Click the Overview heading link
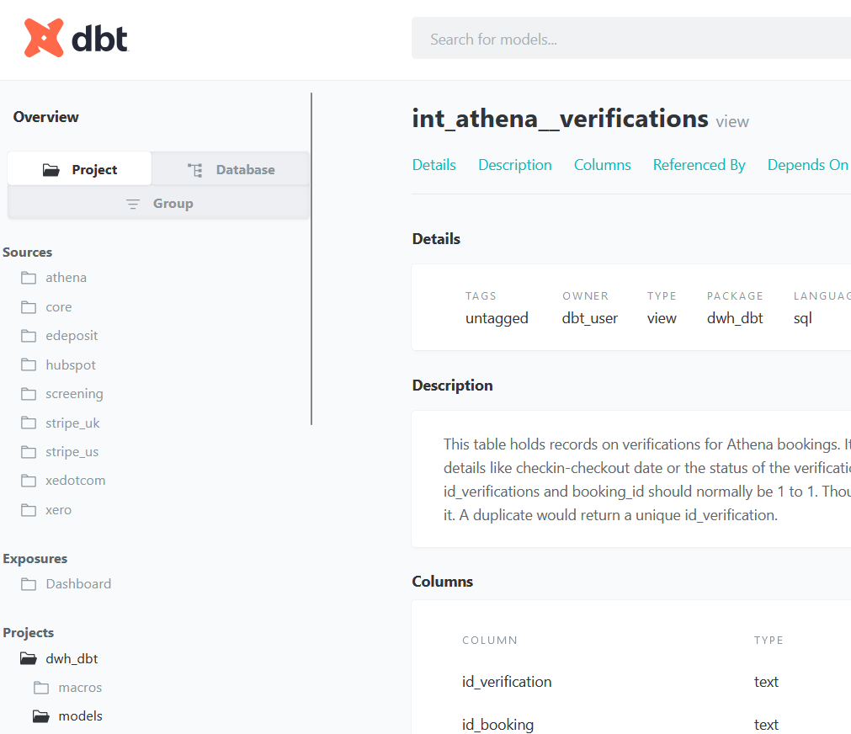851x734 pixels. click(46, 117)
